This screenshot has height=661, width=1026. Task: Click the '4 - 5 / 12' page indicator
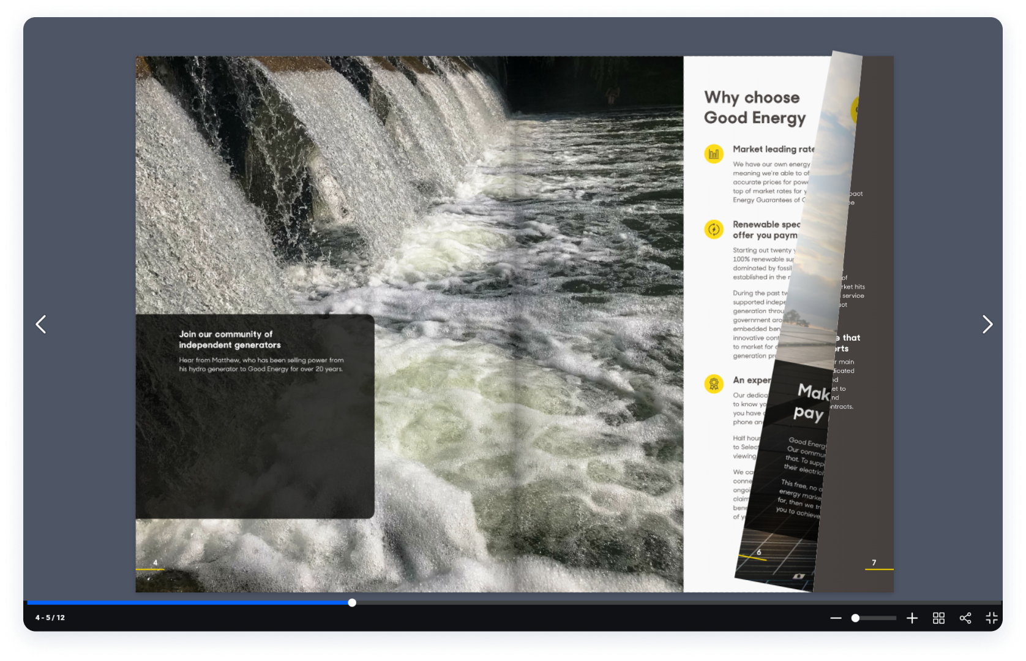coord(50,618)
